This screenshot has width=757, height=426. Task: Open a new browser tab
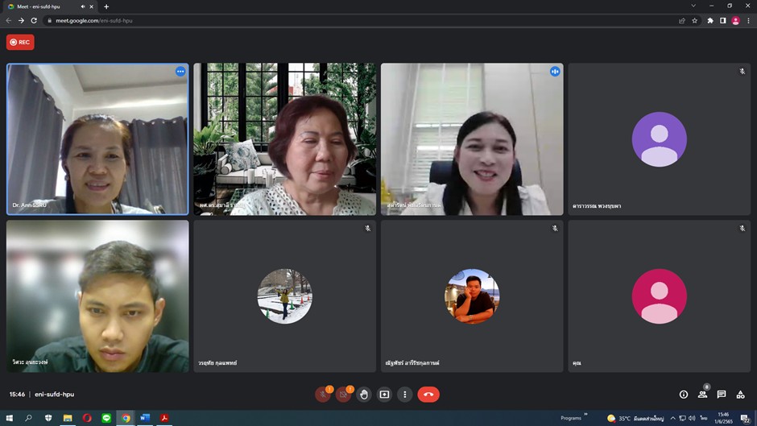(106, 6)
